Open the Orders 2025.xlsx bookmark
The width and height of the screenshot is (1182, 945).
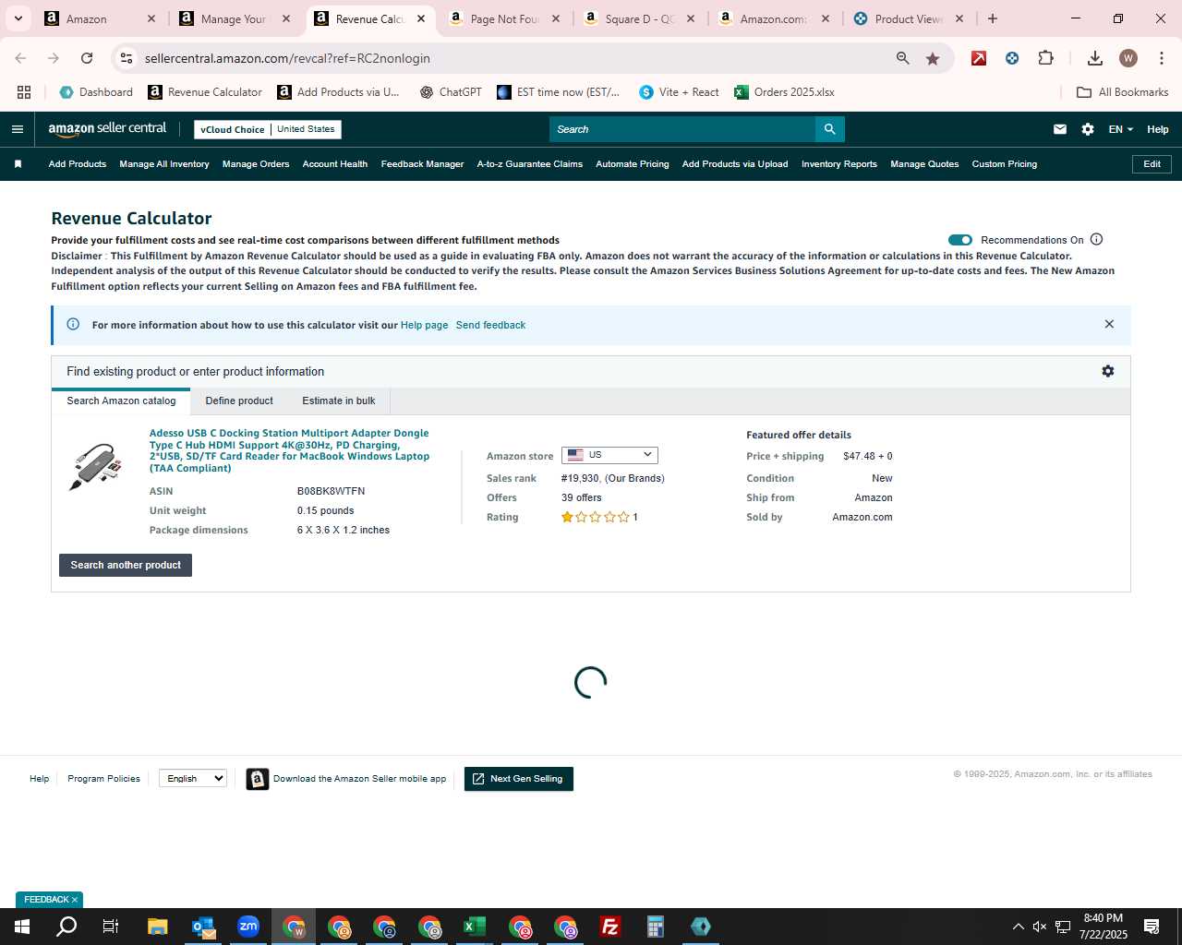pyautogui.click(x=784, y=92)
